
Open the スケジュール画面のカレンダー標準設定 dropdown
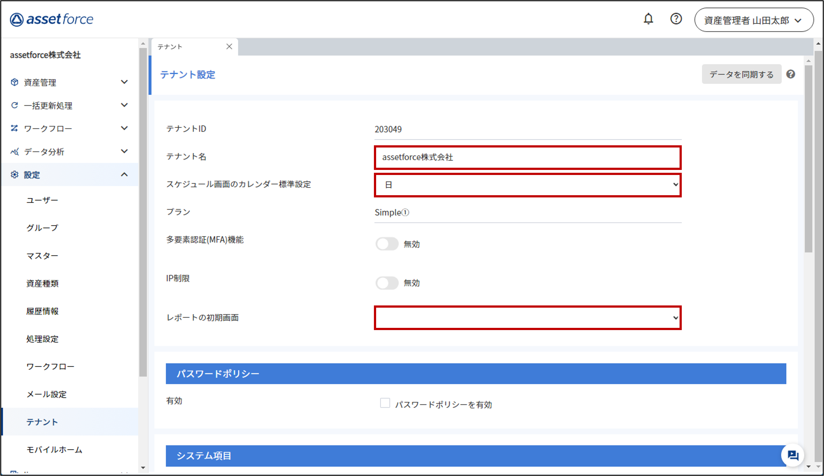(x=528, y=185)
